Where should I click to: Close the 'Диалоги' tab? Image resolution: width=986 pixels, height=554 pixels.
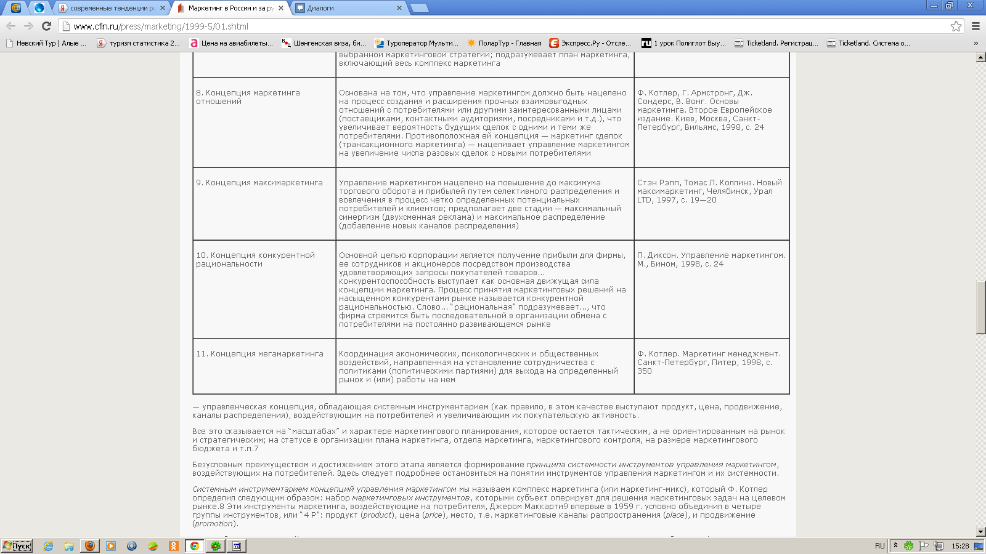[x=399, y=8]
